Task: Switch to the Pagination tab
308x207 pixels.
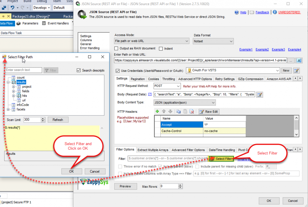Action: pyautogui.click(x=137, y=79)
